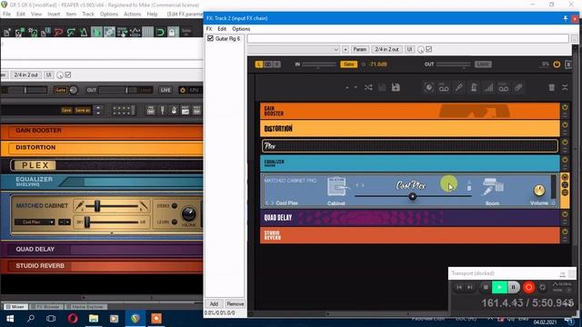
Task: Toggle the L input channel button in Guitar Rig 6
Action: click(259, 64)
